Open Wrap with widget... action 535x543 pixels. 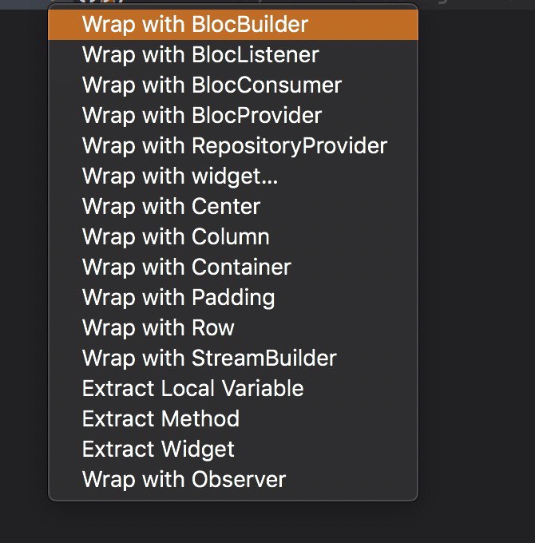(233, 176)
